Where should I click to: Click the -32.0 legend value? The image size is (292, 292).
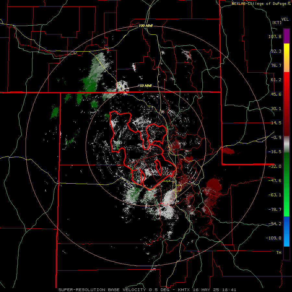(275, 166)
